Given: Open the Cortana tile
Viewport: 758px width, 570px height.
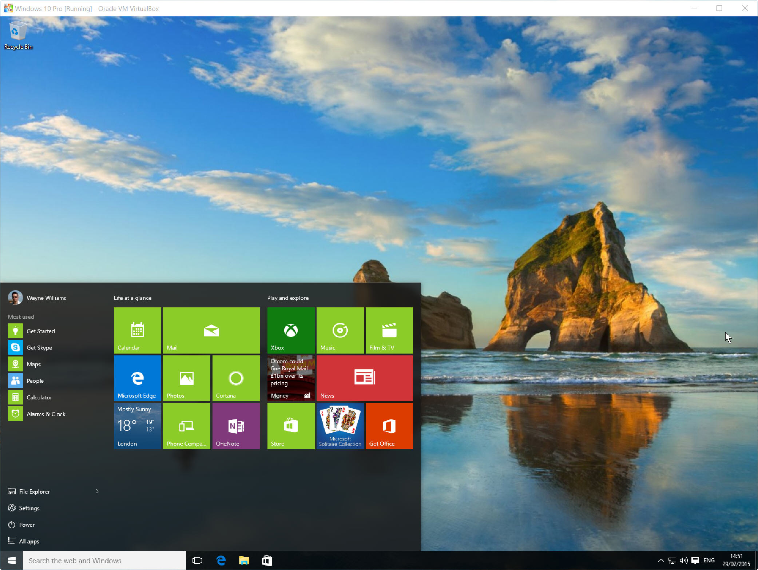Looking at the screenshot, I should click(x=236, y=376).
